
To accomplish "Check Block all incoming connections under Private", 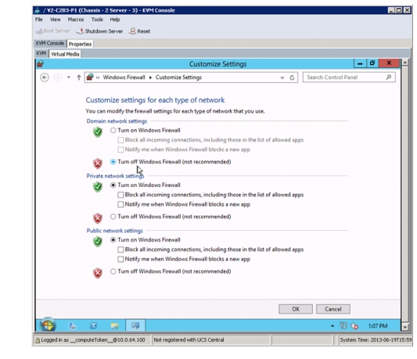I will point(120,195).
